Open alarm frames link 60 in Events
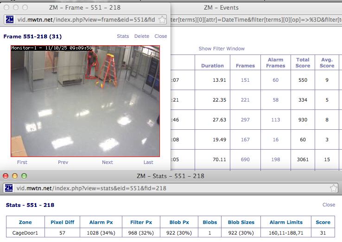This screenshot has height=242, width=342. [275, 80]
